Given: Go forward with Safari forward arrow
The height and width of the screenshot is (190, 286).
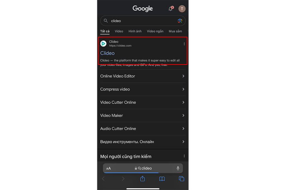Looking at the screenshot, I should click(x=123, y=179).
